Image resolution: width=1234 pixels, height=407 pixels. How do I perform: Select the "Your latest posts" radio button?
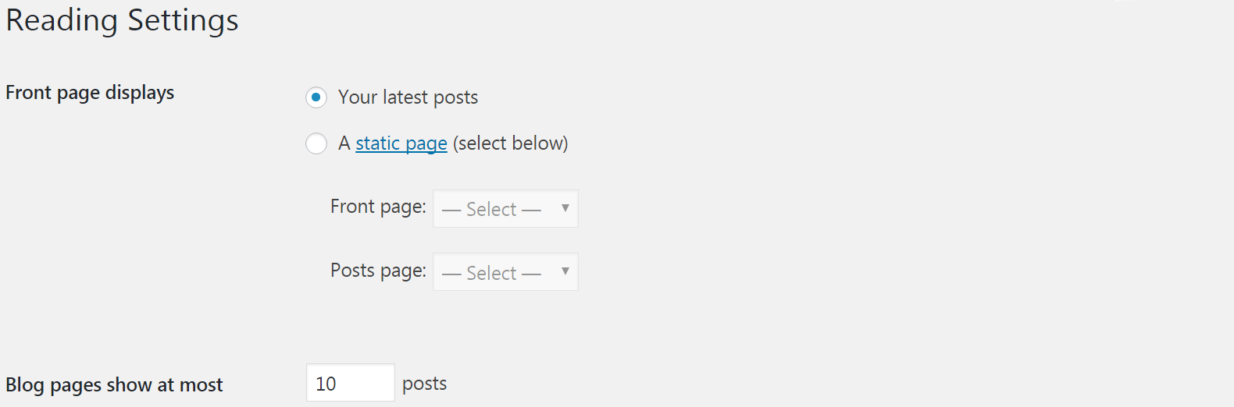point(316,97)
